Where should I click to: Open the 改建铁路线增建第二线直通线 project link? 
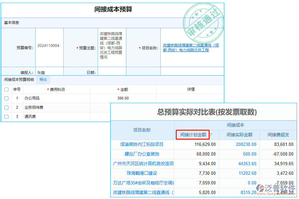tap(191, 47)
